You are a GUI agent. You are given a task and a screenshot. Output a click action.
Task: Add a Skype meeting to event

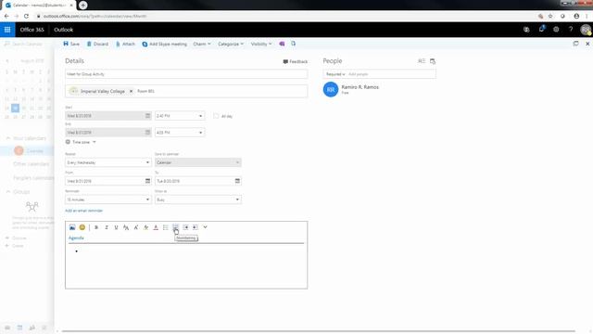165,44
